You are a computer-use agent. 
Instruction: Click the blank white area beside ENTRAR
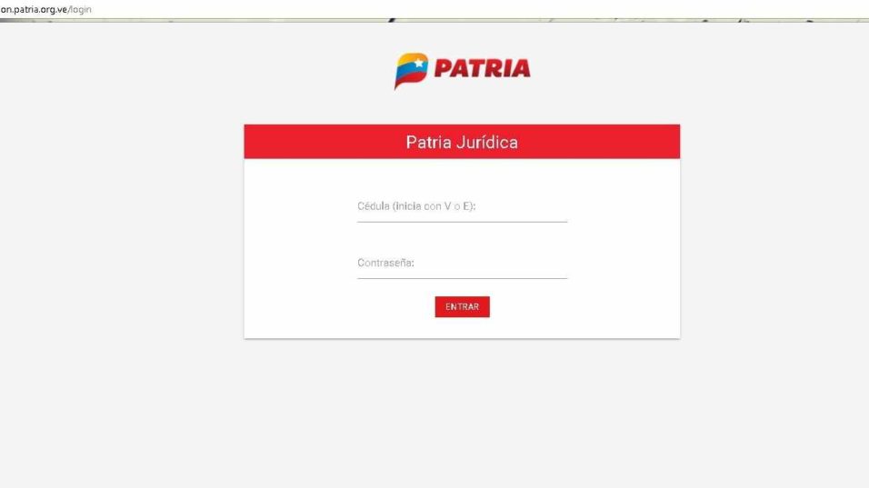point(582,307)
